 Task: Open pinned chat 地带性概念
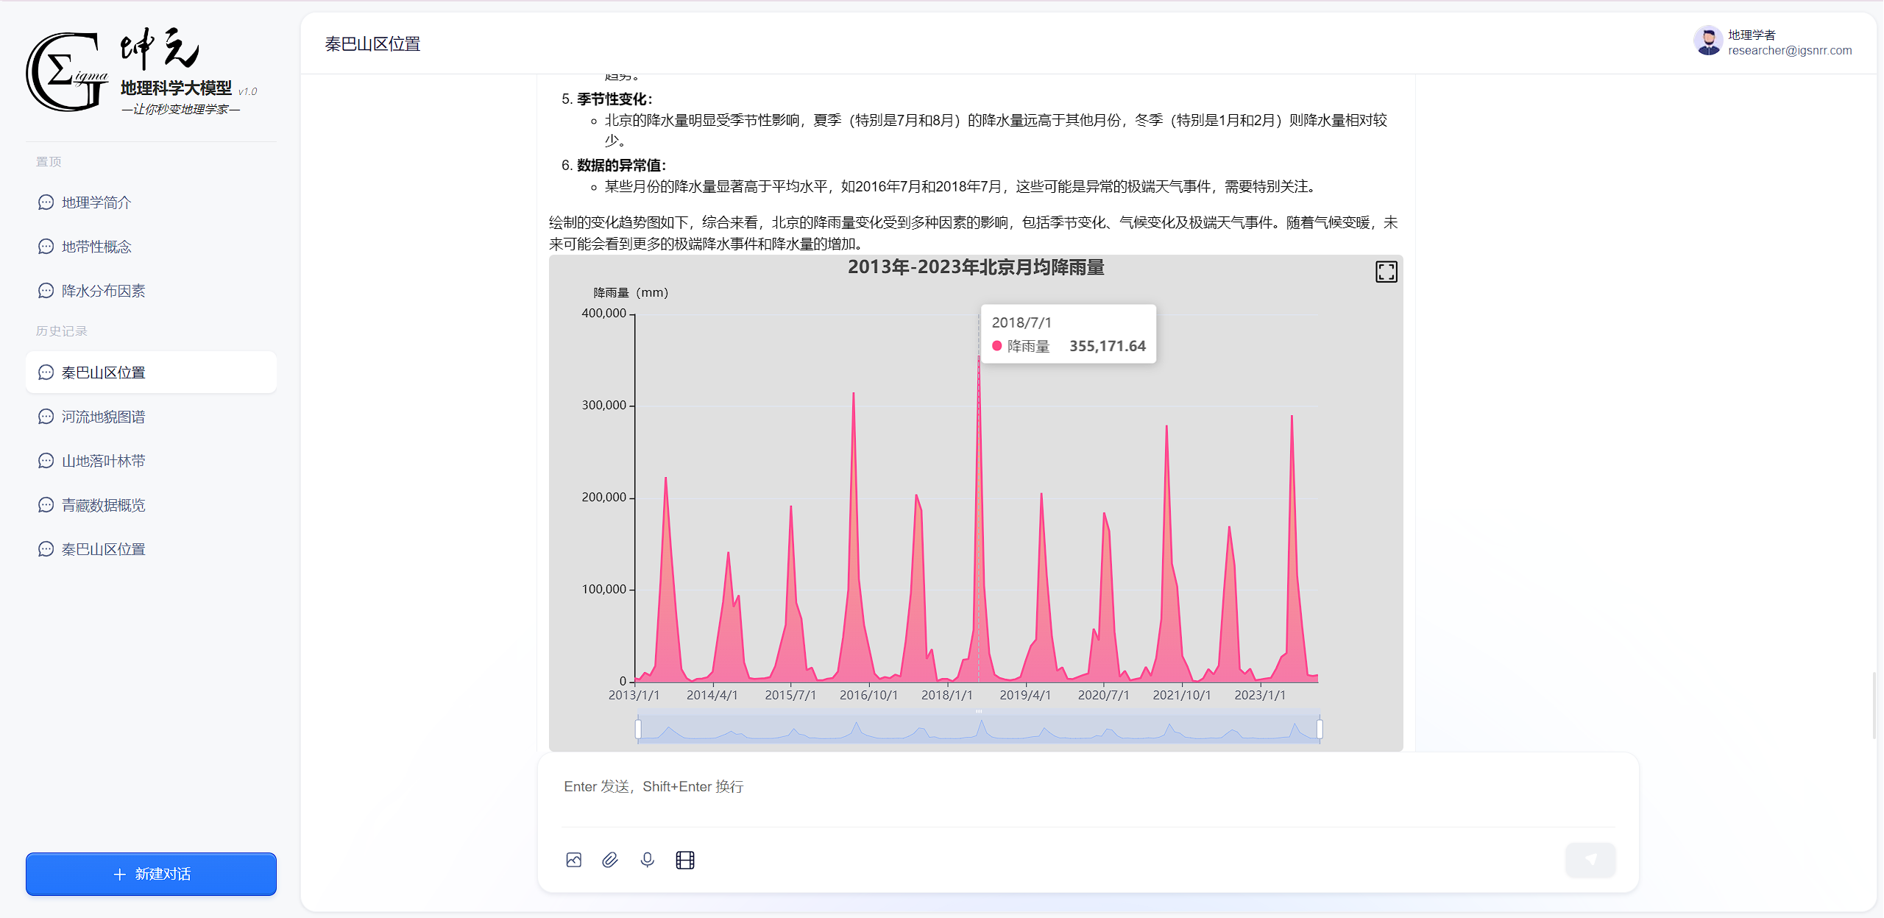point(96,247)
